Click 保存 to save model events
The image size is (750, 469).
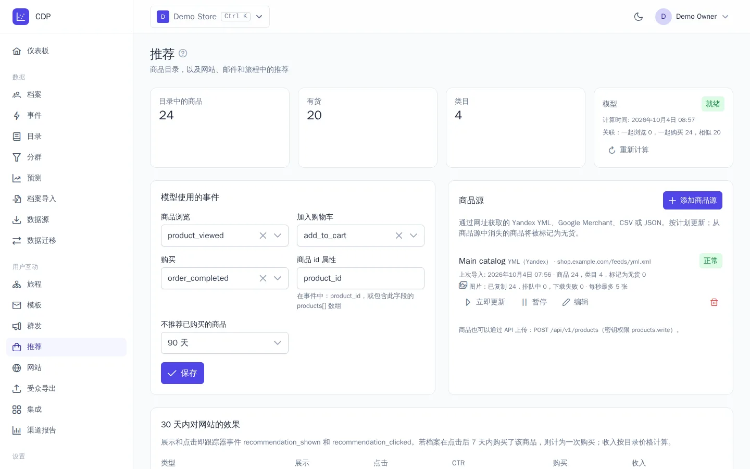(x=182, y=373)
